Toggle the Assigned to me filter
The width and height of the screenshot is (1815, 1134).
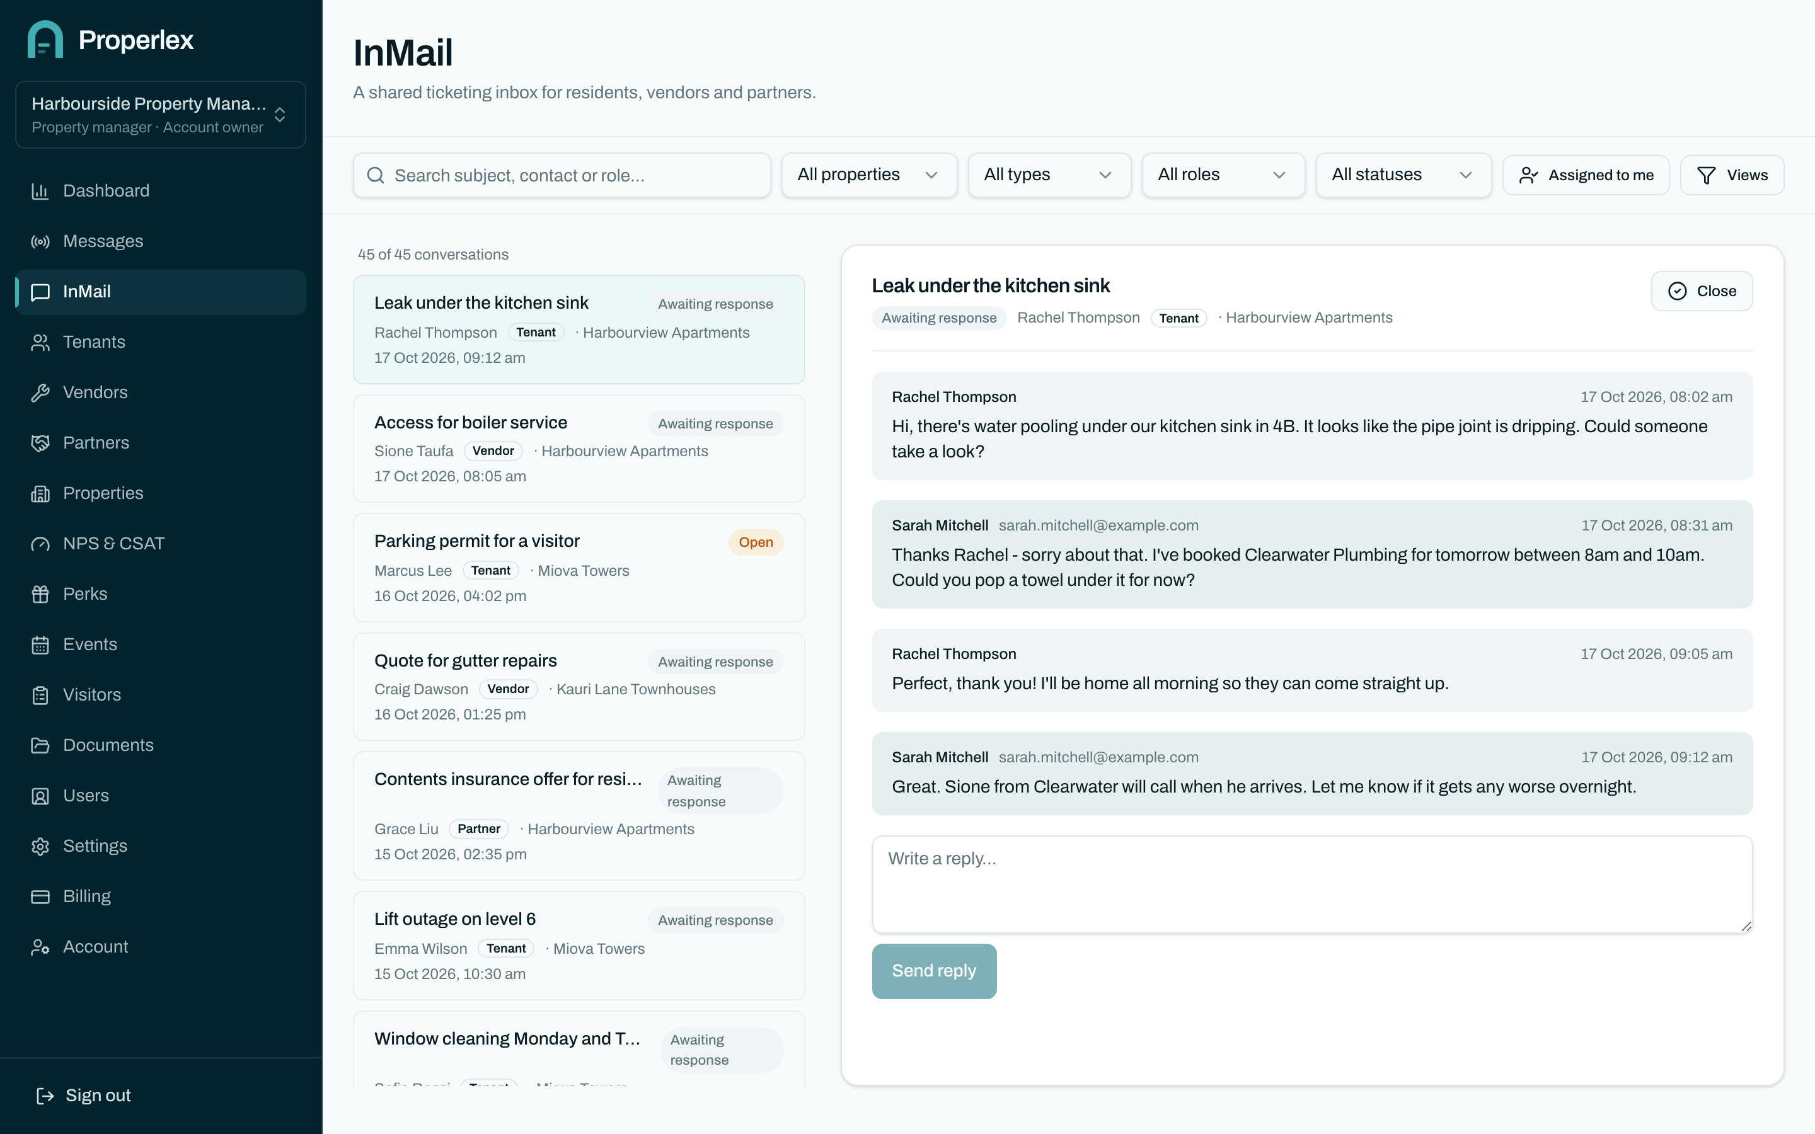[1586, 176]
